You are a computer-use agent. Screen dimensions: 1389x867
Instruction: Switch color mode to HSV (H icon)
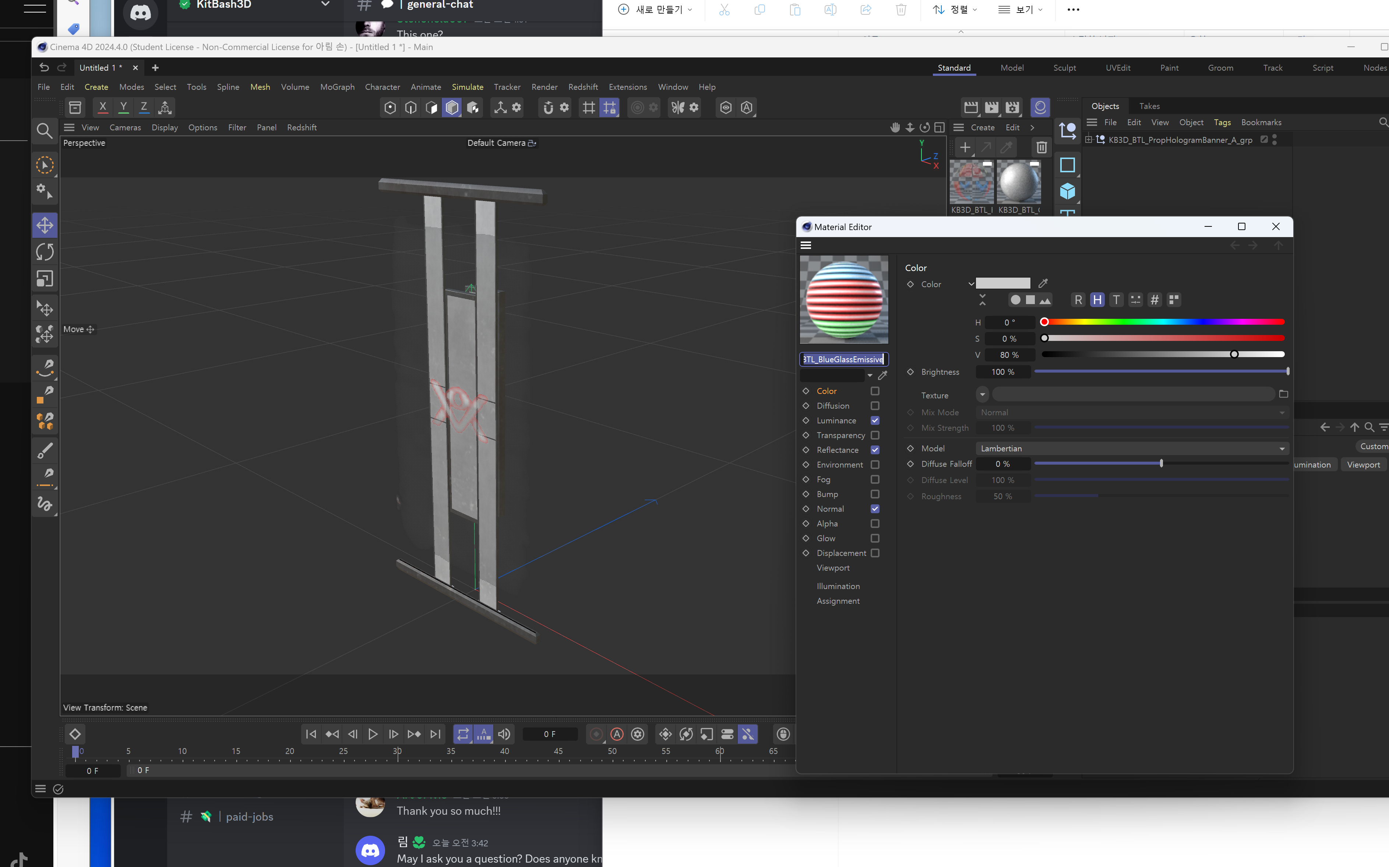click(1097, 300)
